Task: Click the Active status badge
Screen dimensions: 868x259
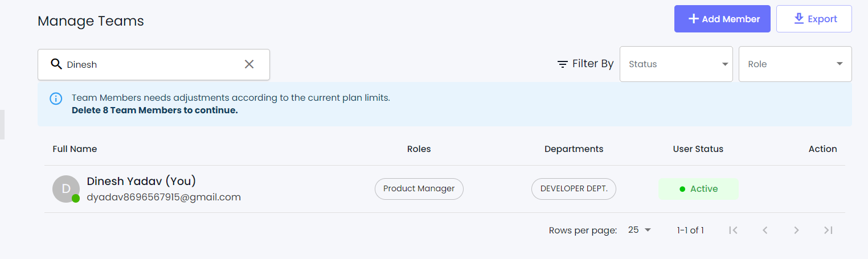Action: click(698, 189)
